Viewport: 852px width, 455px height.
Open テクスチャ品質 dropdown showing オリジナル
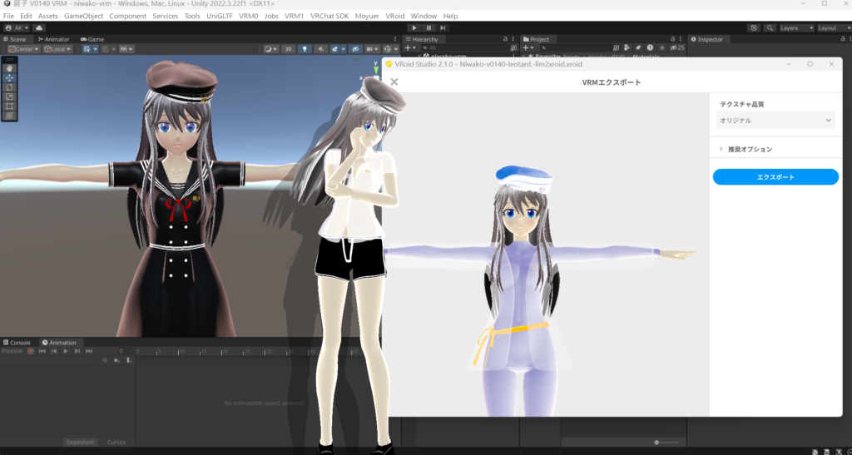[x=775, y=121]
